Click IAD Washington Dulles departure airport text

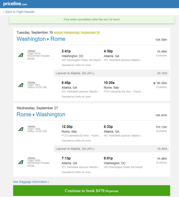81,60
